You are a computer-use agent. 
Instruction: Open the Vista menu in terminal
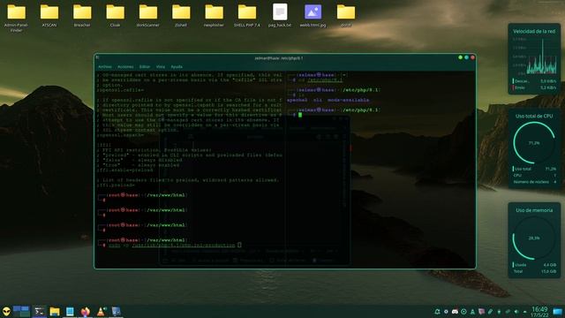161,67
